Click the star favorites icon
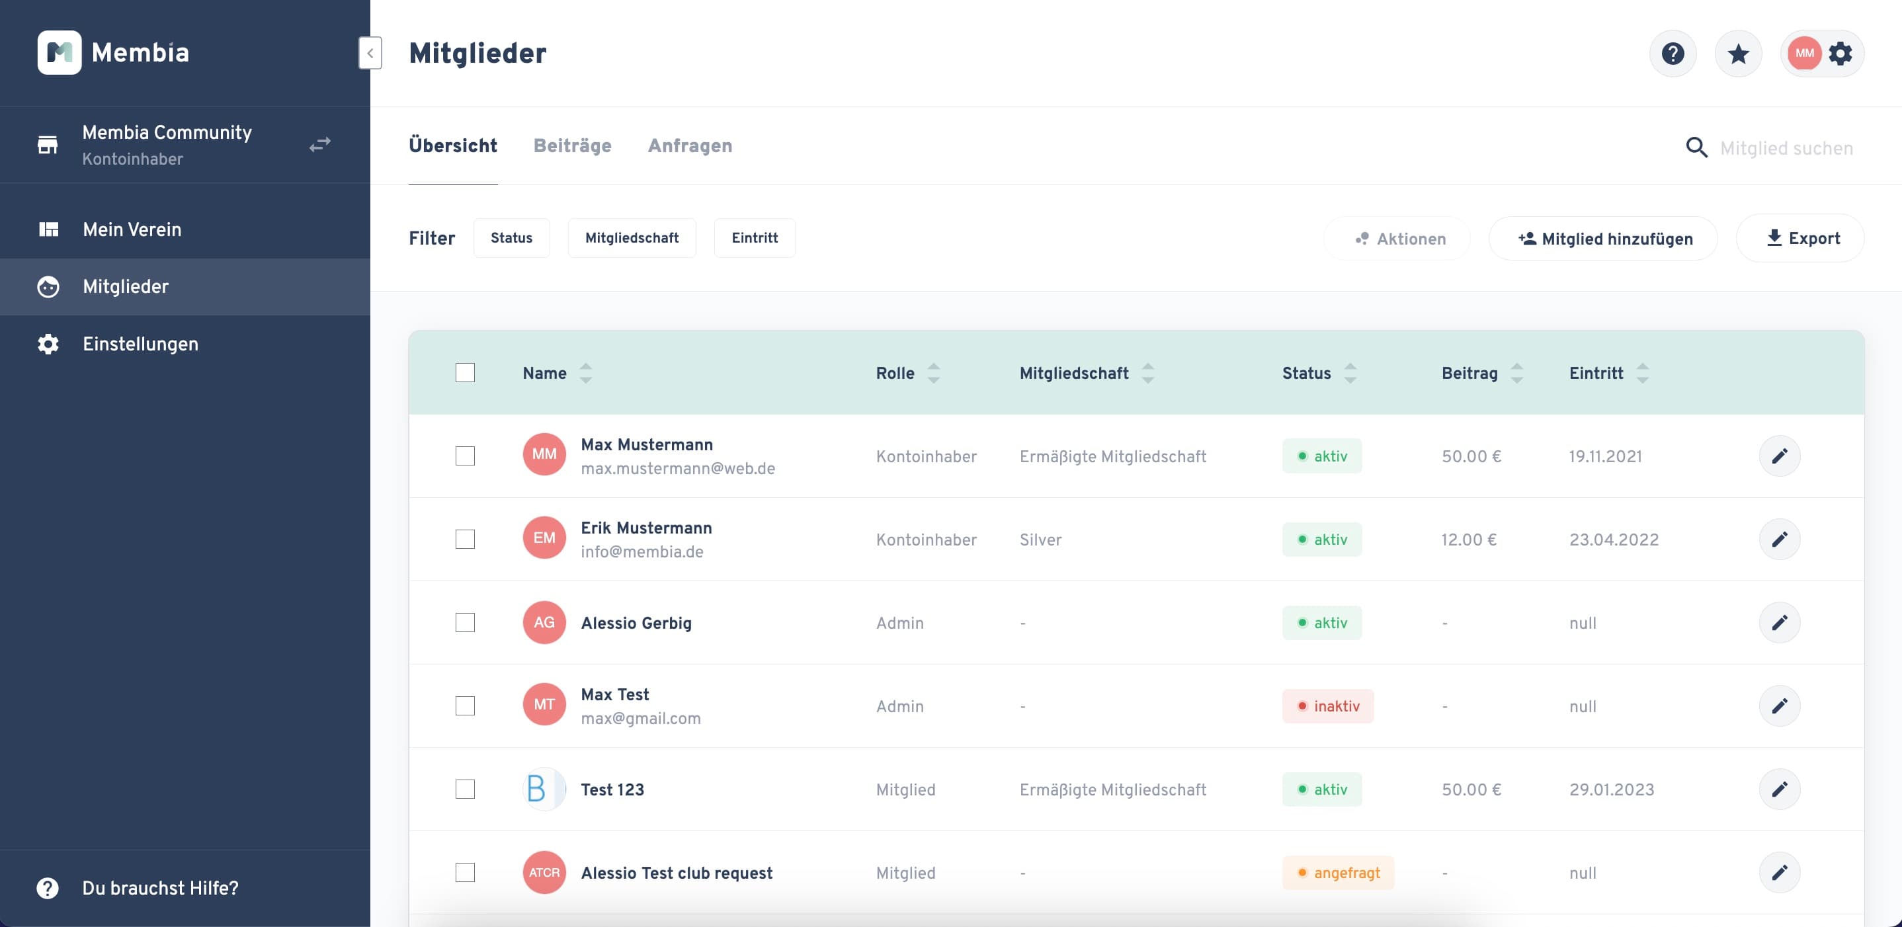 coord(1738,53)
